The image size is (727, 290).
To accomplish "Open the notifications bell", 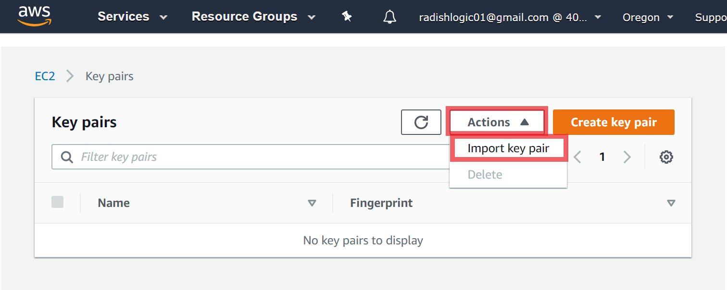I will coord(389,16).
